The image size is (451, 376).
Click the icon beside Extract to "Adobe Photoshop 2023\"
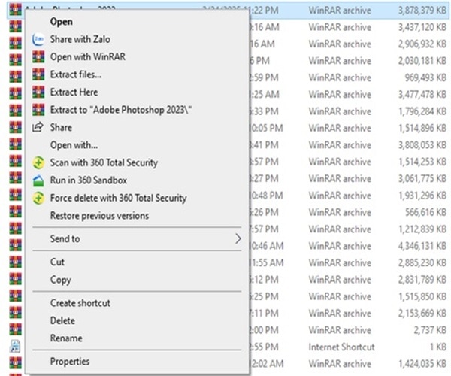(38, 110)
